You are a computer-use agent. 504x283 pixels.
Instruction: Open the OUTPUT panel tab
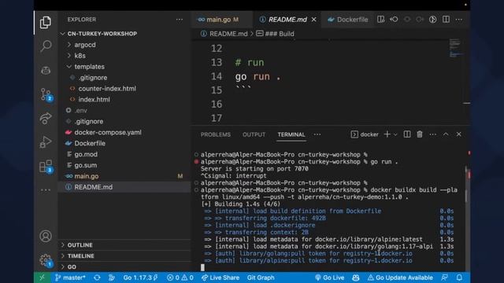click(x=254, y=134)
